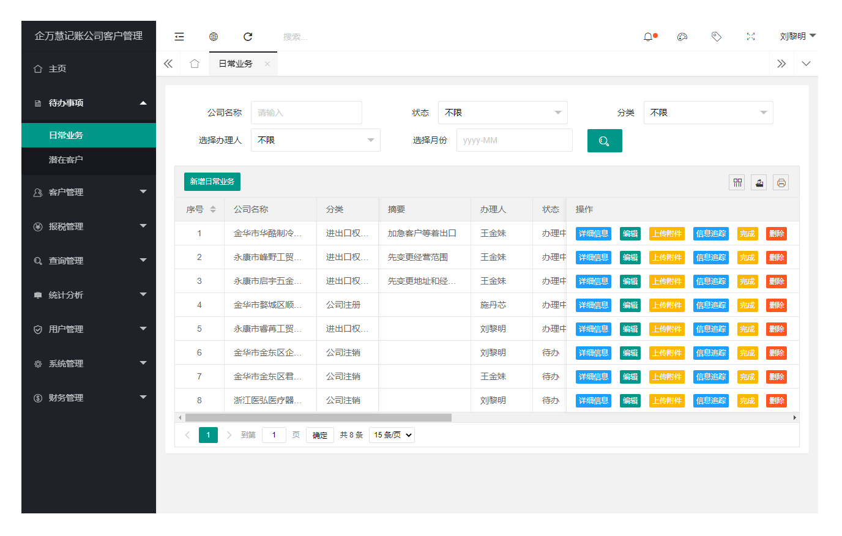The height and width of the screenshot is (536, 842).
Task: Open 潜在客户 in the sidebar
Action: (x=66, y=160)
